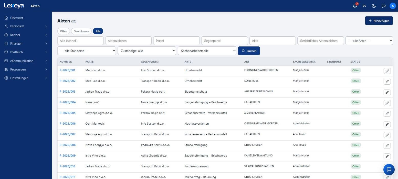The width and height of the screenshot is (398, 179).
Task: Switch language via DE selector
Action: [x=364, y=6]
